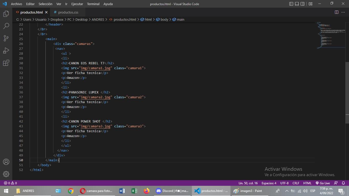The width and height of the screenshot is (349, 196).
Task: Open the Search view in activity bar
Action: [6, 26]
